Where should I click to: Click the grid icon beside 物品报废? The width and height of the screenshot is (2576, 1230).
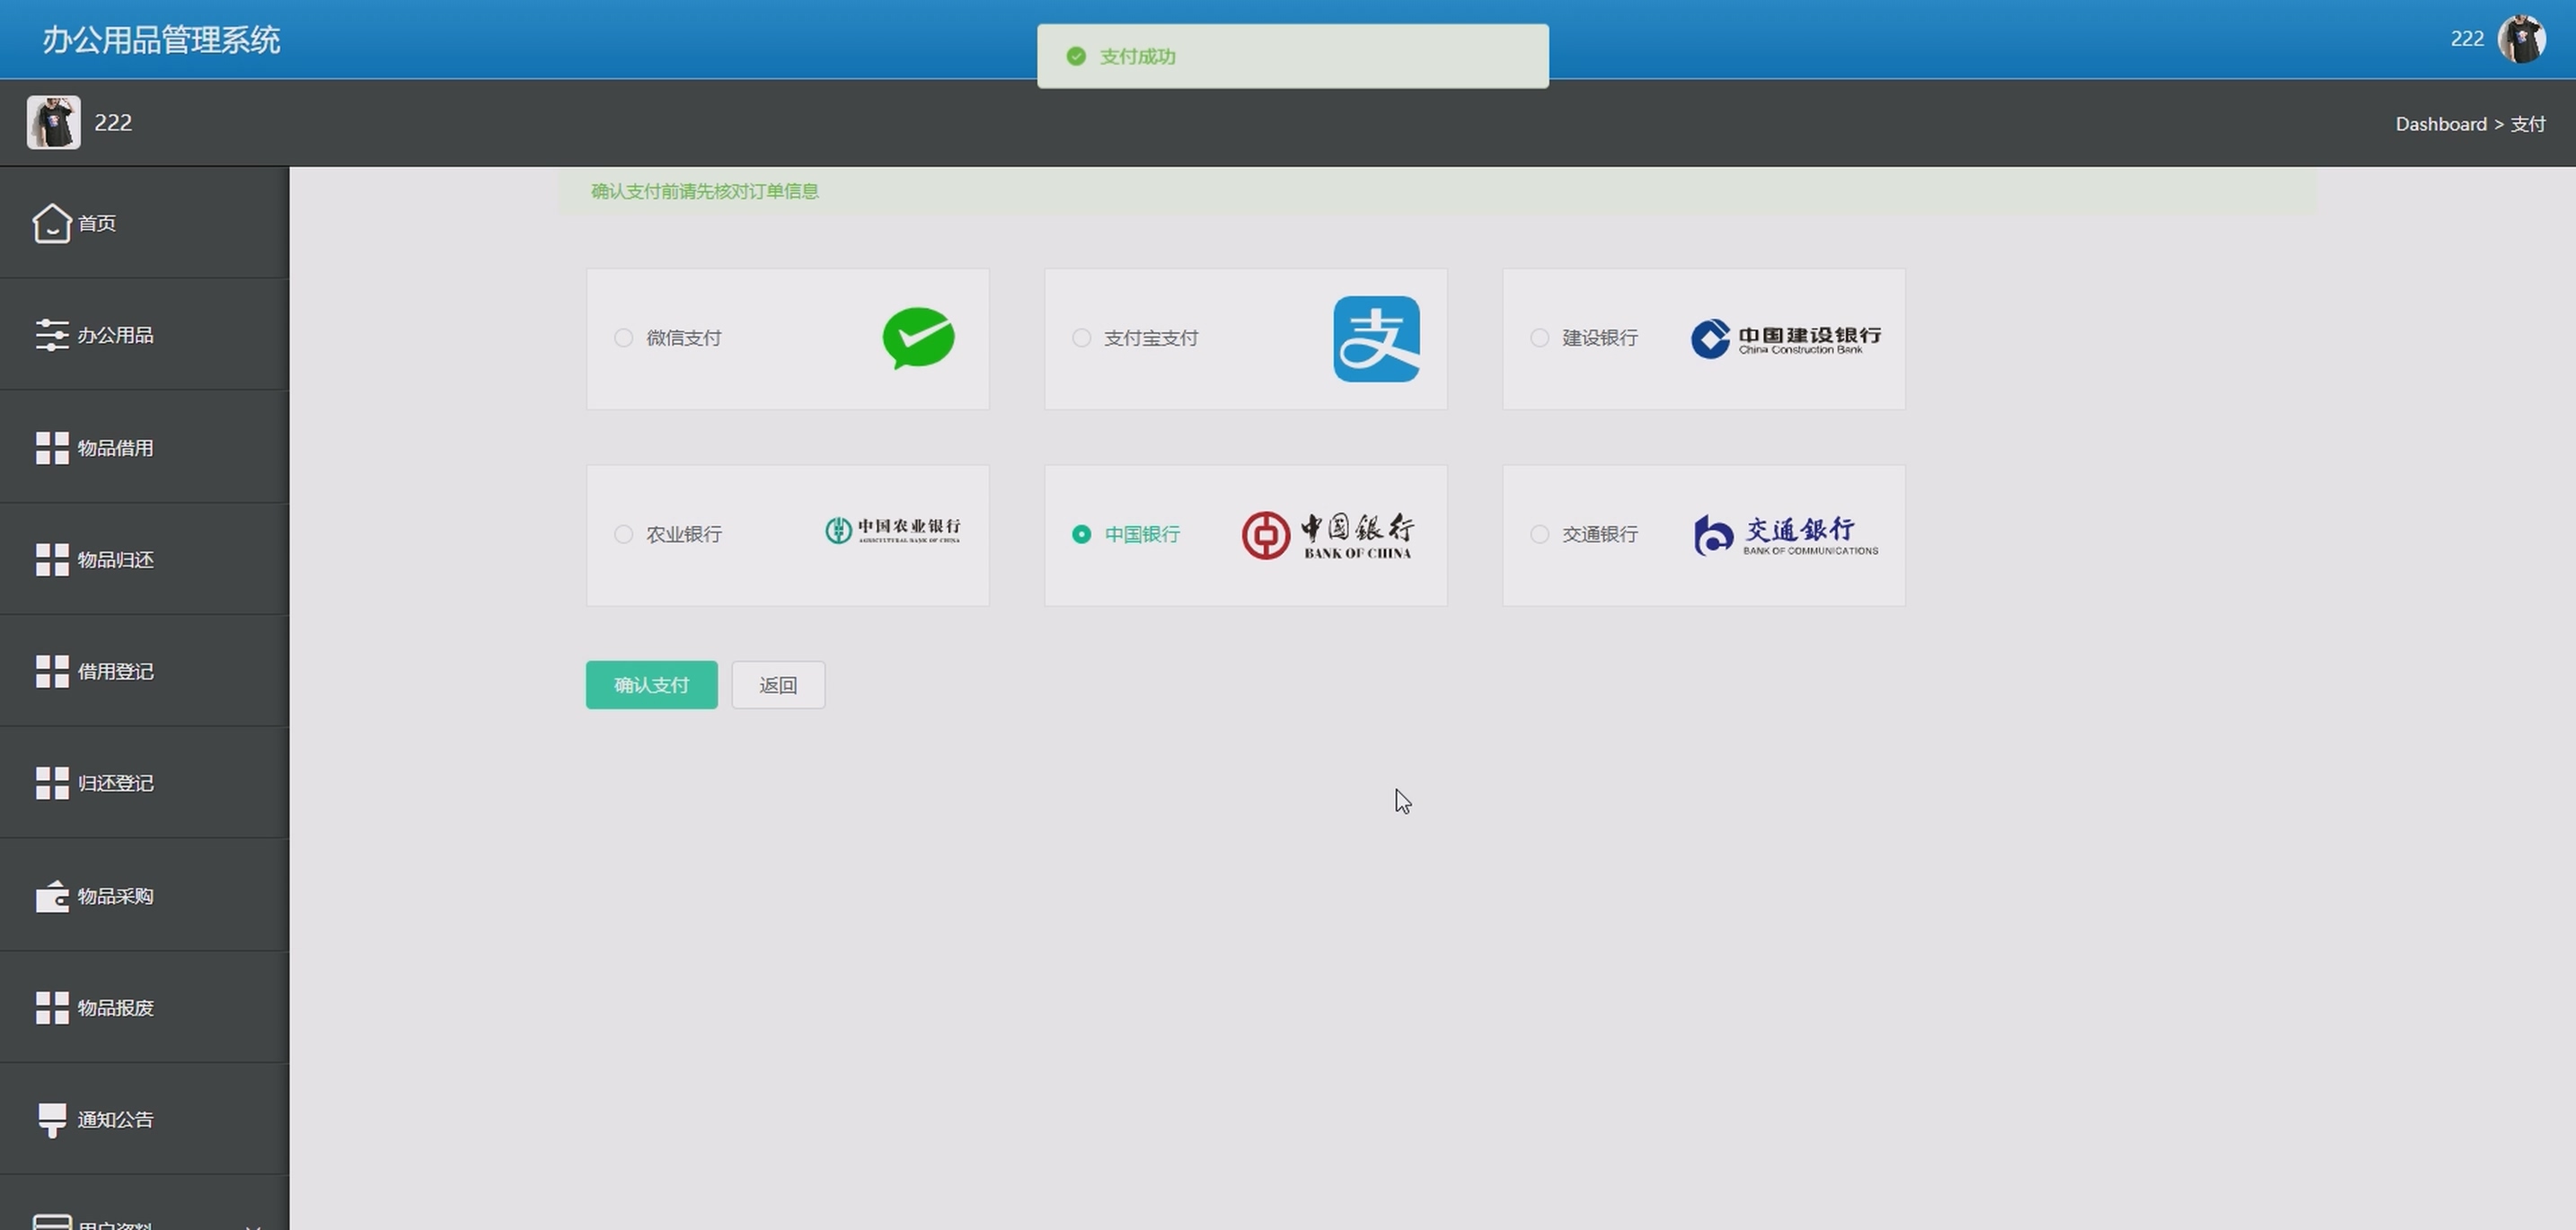coord(52,1008)
